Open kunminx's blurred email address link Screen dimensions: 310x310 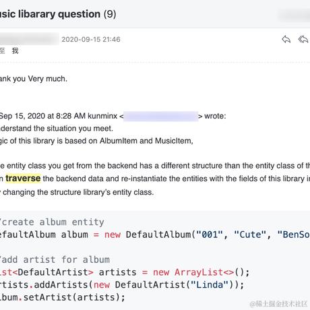click(x=161, y=116)
